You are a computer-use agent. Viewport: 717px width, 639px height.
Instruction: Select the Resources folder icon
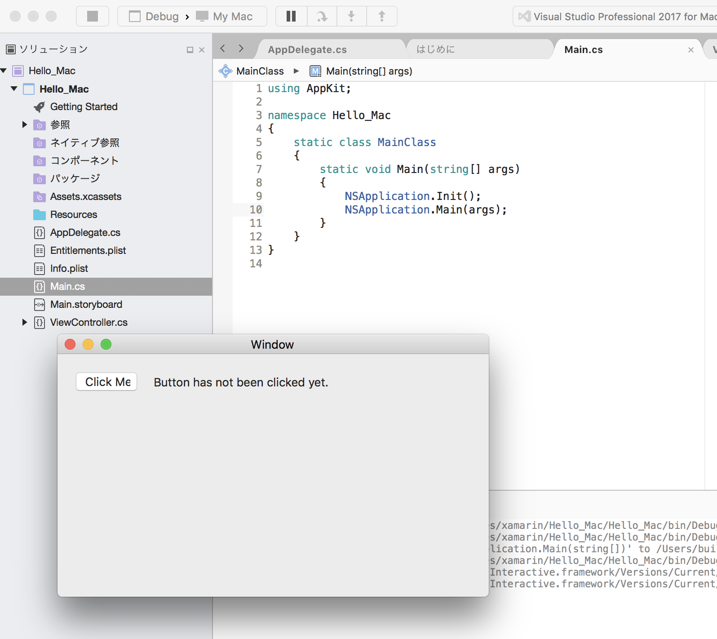click(x=40, y=215)
